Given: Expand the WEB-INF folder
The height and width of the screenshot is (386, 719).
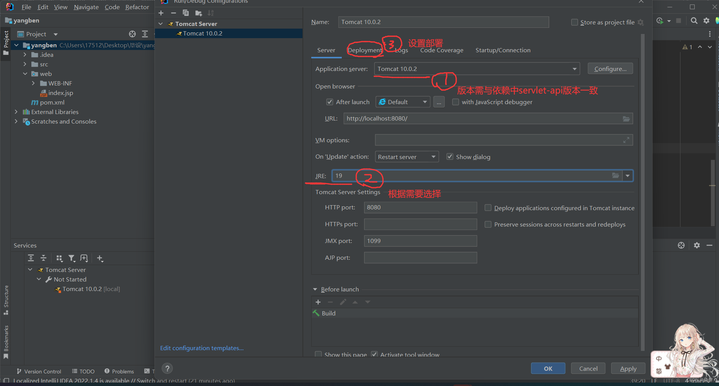Looking at the screenshot, I should pos(33,83).
